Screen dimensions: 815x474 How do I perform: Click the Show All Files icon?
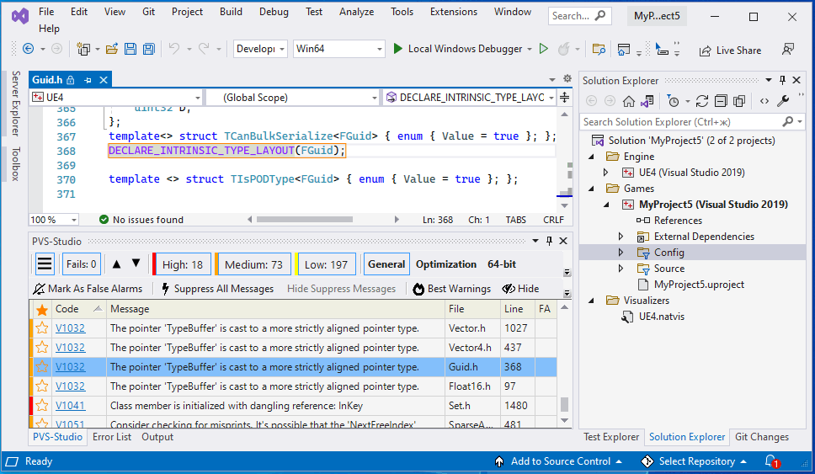coord(739,101)
